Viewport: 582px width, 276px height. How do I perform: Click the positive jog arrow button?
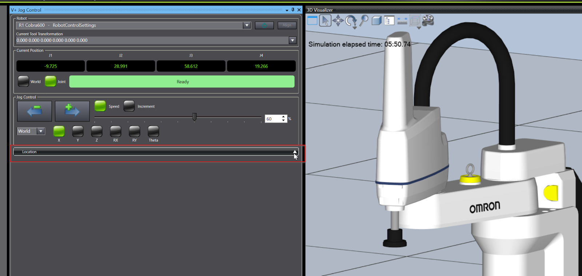click(72, 111)
